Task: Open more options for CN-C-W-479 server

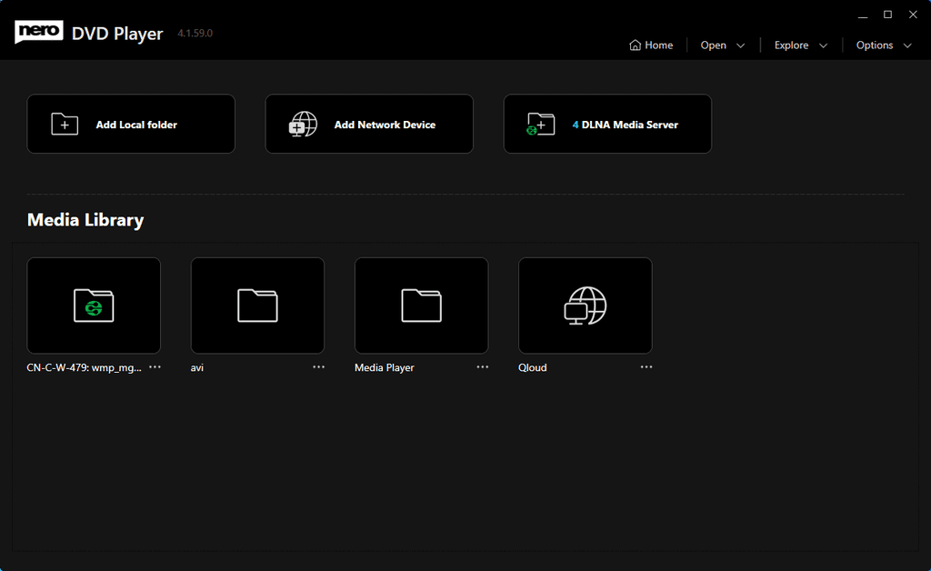Action: click(x=155, y=366)
